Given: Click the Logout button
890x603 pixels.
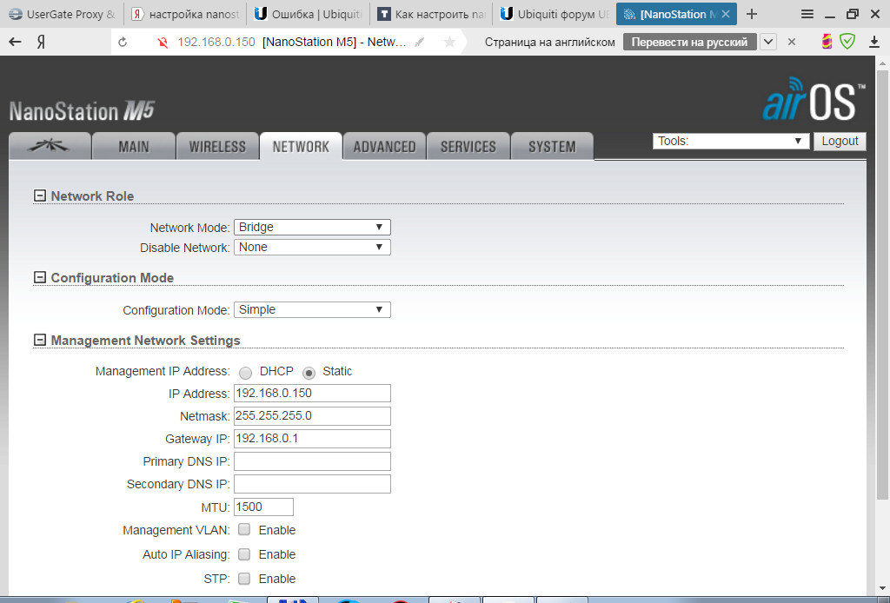Looking at the screenshot, I should point(840,141).
